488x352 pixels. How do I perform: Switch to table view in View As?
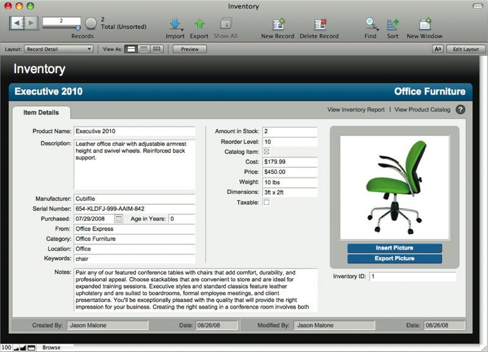tap(157, 49)
